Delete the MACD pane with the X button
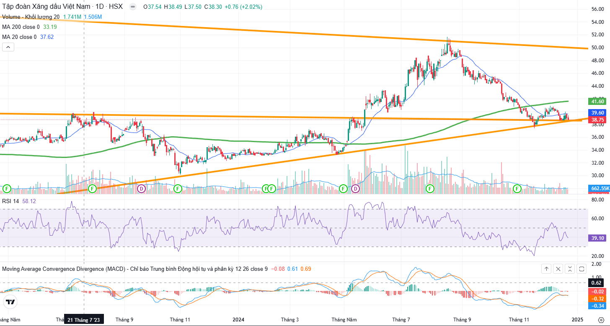The image size is (610, 326). click(558, 269)
